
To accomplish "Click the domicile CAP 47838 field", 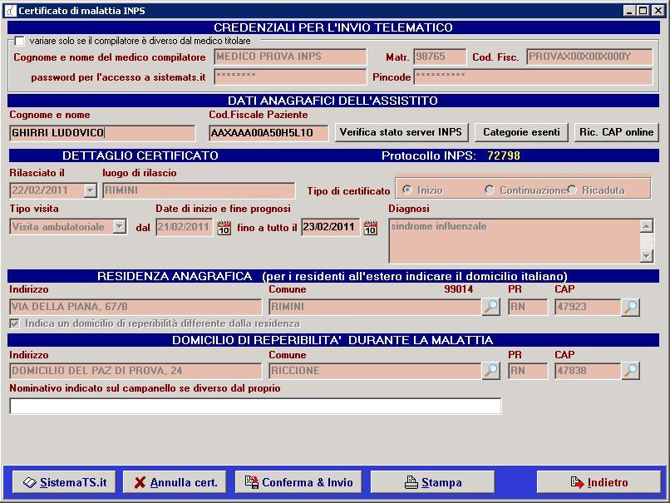I will (588, 371).
